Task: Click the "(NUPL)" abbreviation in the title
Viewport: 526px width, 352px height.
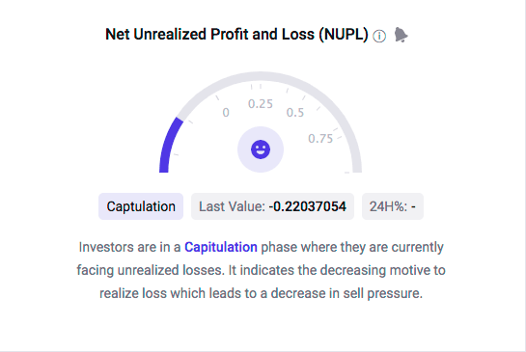Action: [x=344, y=34]
